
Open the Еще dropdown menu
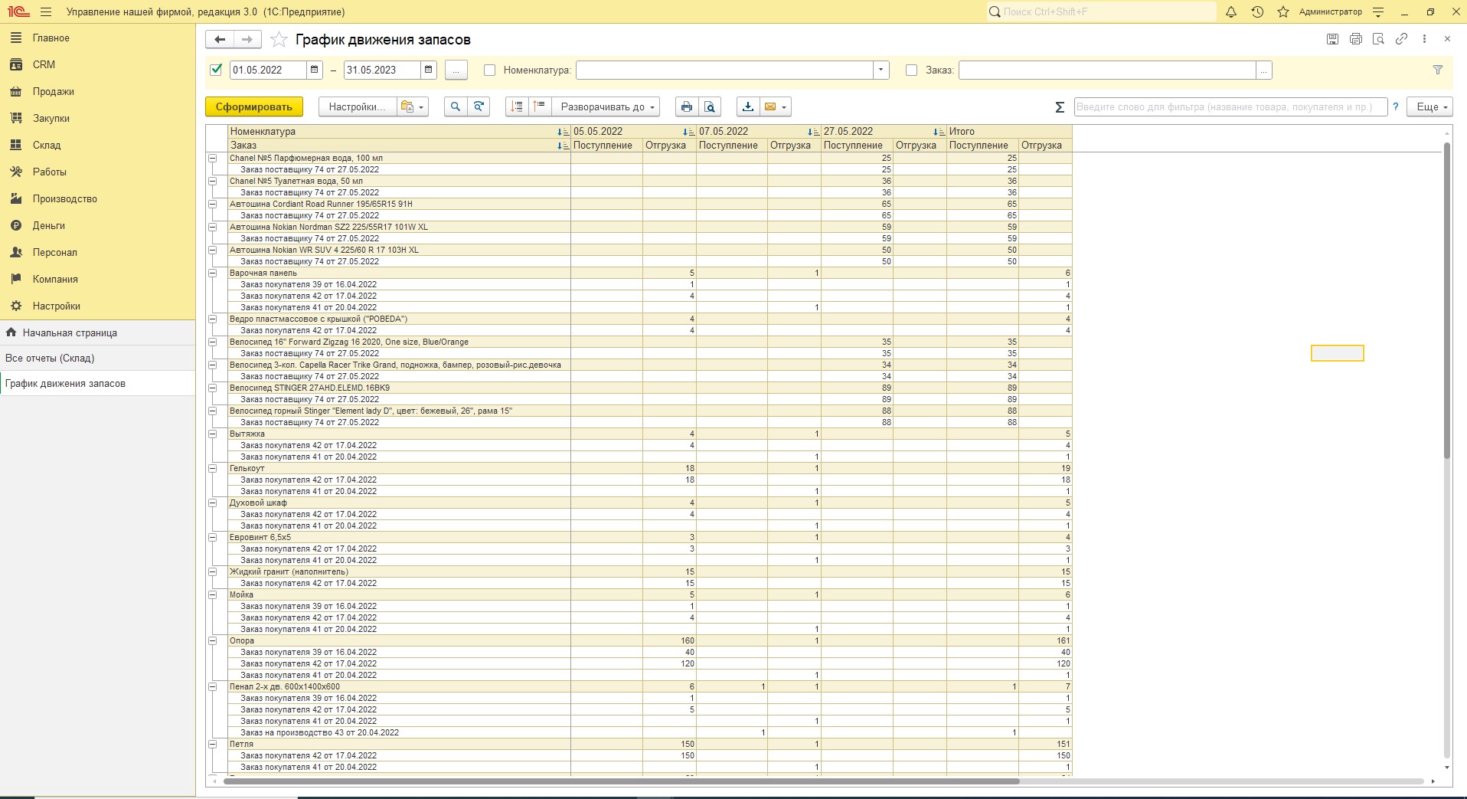pyautogui.click(x=1429, y=106)
